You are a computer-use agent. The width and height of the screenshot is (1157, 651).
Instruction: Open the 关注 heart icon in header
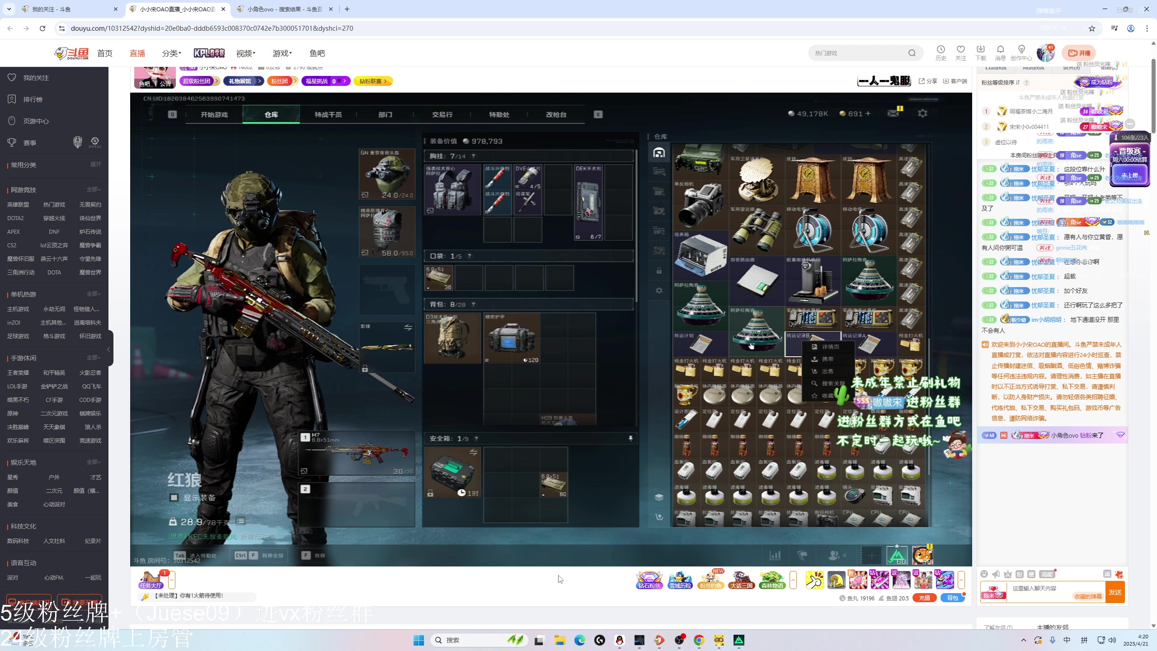pos(961,53)
